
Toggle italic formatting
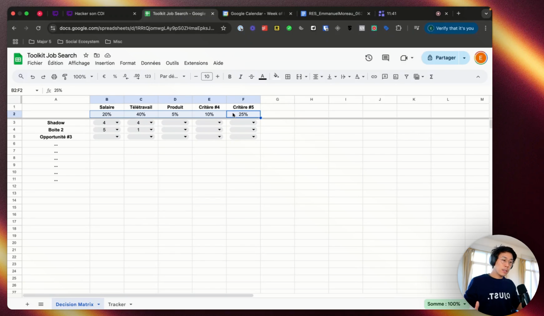[x=241, y=77]
